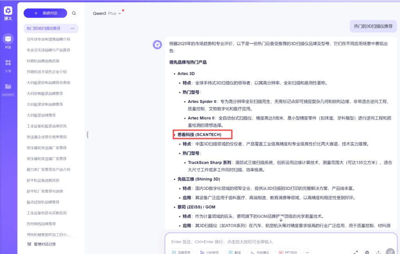
Task: Open the web browsing globe icon
Action: (x=366, y=252)
